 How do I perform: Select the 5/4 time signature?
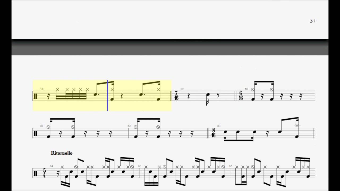click(x=44, y=173)
